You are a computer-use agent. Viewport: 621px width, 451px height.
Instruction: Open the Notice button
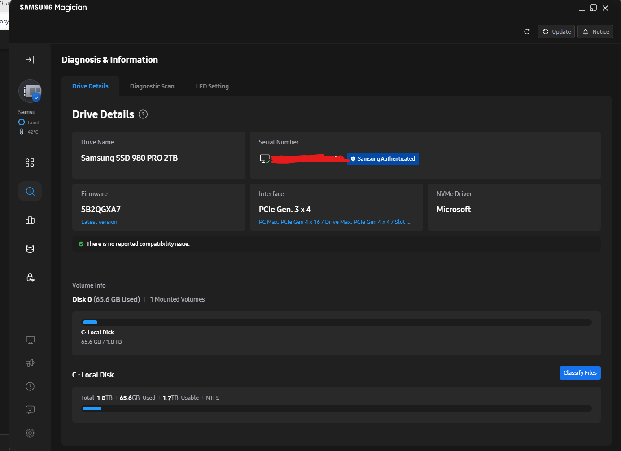coord(595,31)
